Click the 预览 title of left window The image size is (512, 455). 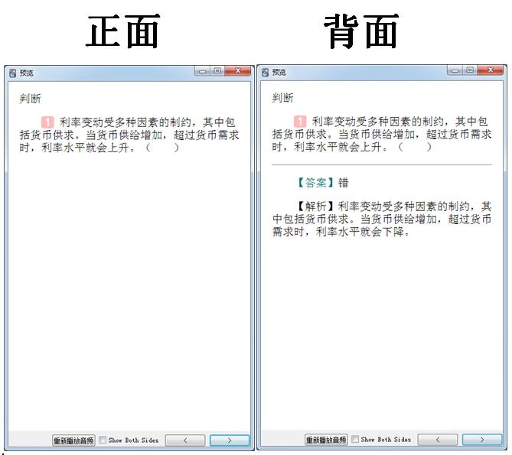pos(27,73)
